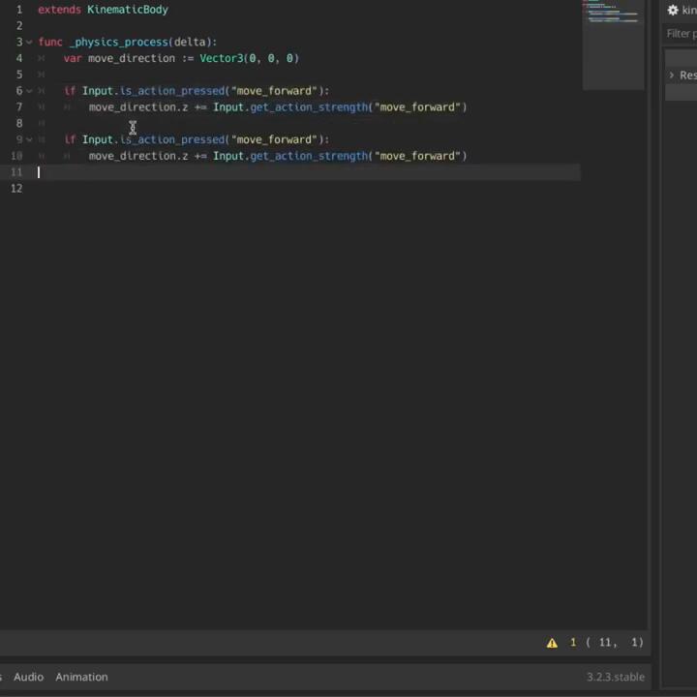Click get_action_strength call on line 7
Screen dimensions: 697x697
pos(309,107)
